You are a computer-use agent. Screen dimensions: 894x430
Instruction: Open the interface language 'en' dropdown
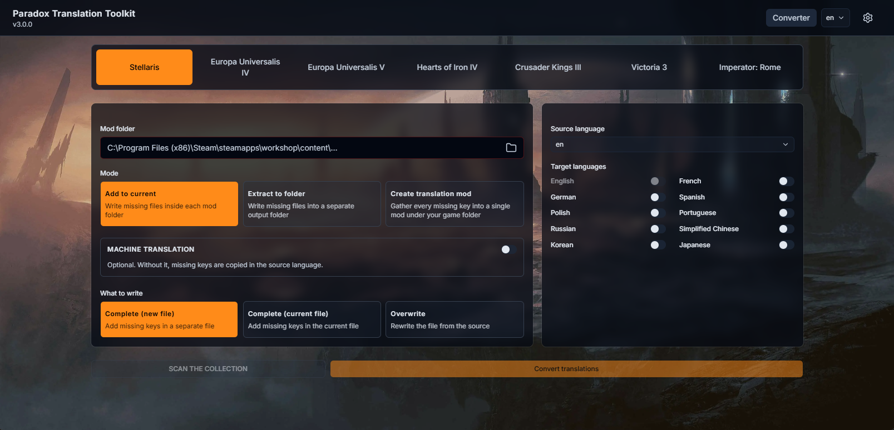pos(835,18)
